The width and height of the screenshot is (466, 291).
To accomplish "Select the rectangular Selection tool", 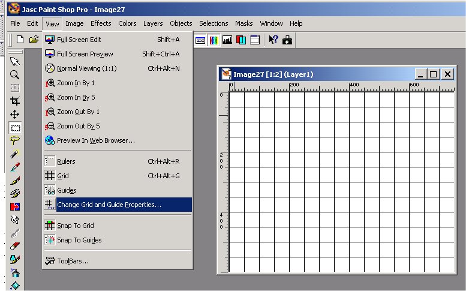I will click(x=15, y=127).
